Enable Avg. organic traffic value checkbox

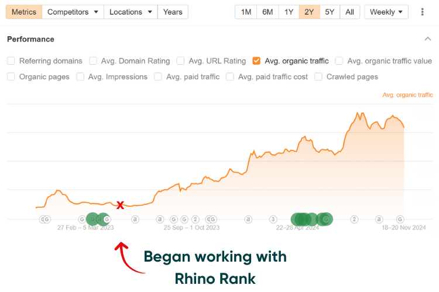click(339, 61)
